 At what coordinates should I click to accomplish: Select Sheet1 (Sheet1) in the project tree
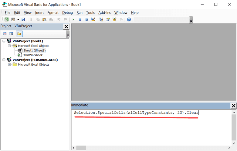35,51
